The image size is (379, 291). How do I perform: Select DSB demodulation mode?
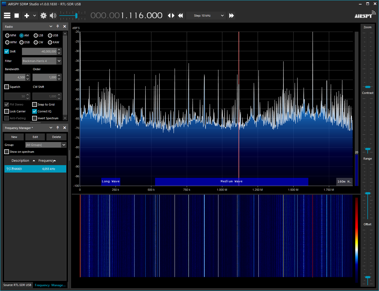[25, 42]
